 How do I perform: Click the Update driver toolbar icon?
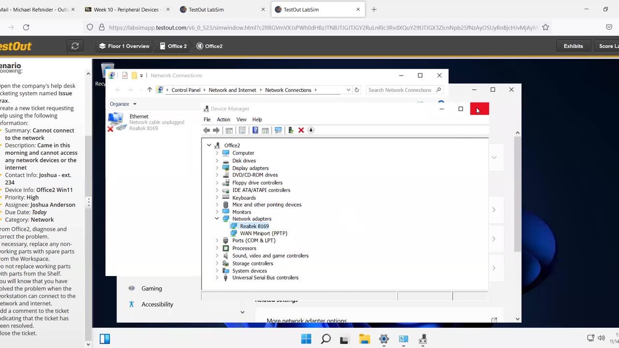pyautogui.click(x=291, y=130)
